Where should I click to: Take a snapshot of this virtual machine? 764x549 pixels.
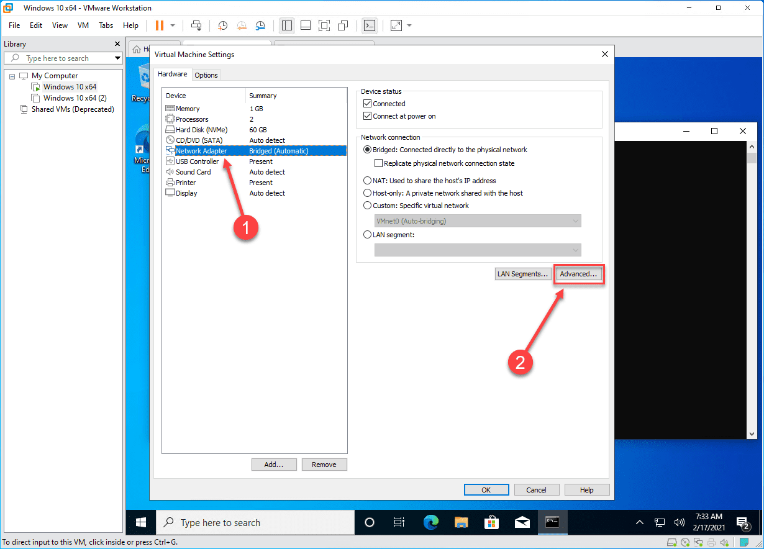tap(222, 25)
